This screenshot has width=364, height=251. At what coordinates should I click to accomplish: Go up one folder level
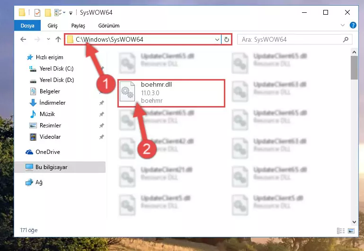[58, 39]
